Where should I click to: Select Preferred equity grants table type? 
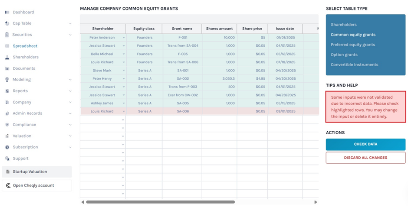(352, 45)
